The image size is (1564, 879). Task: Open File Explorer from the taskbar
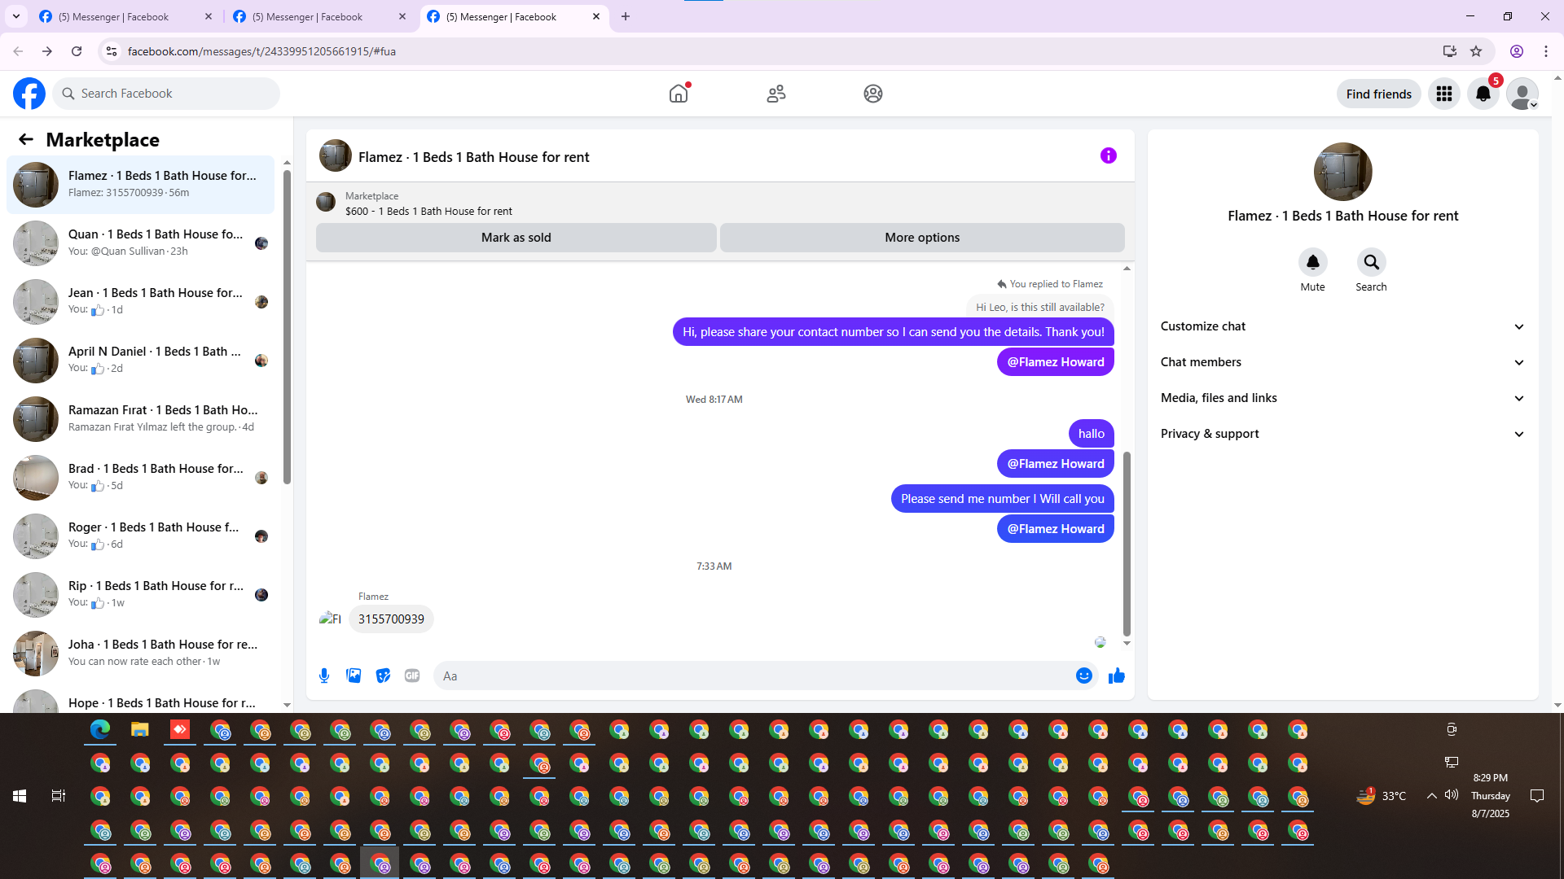[140, 730]
